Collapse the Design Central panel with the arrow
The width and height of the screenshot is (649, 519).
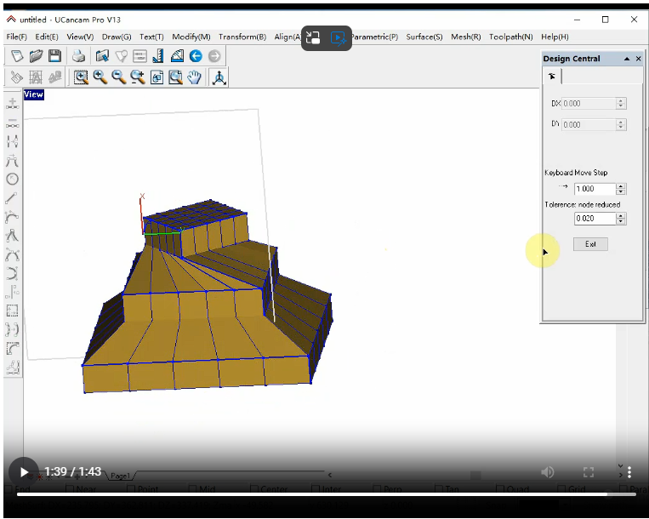tap(627, 59)
